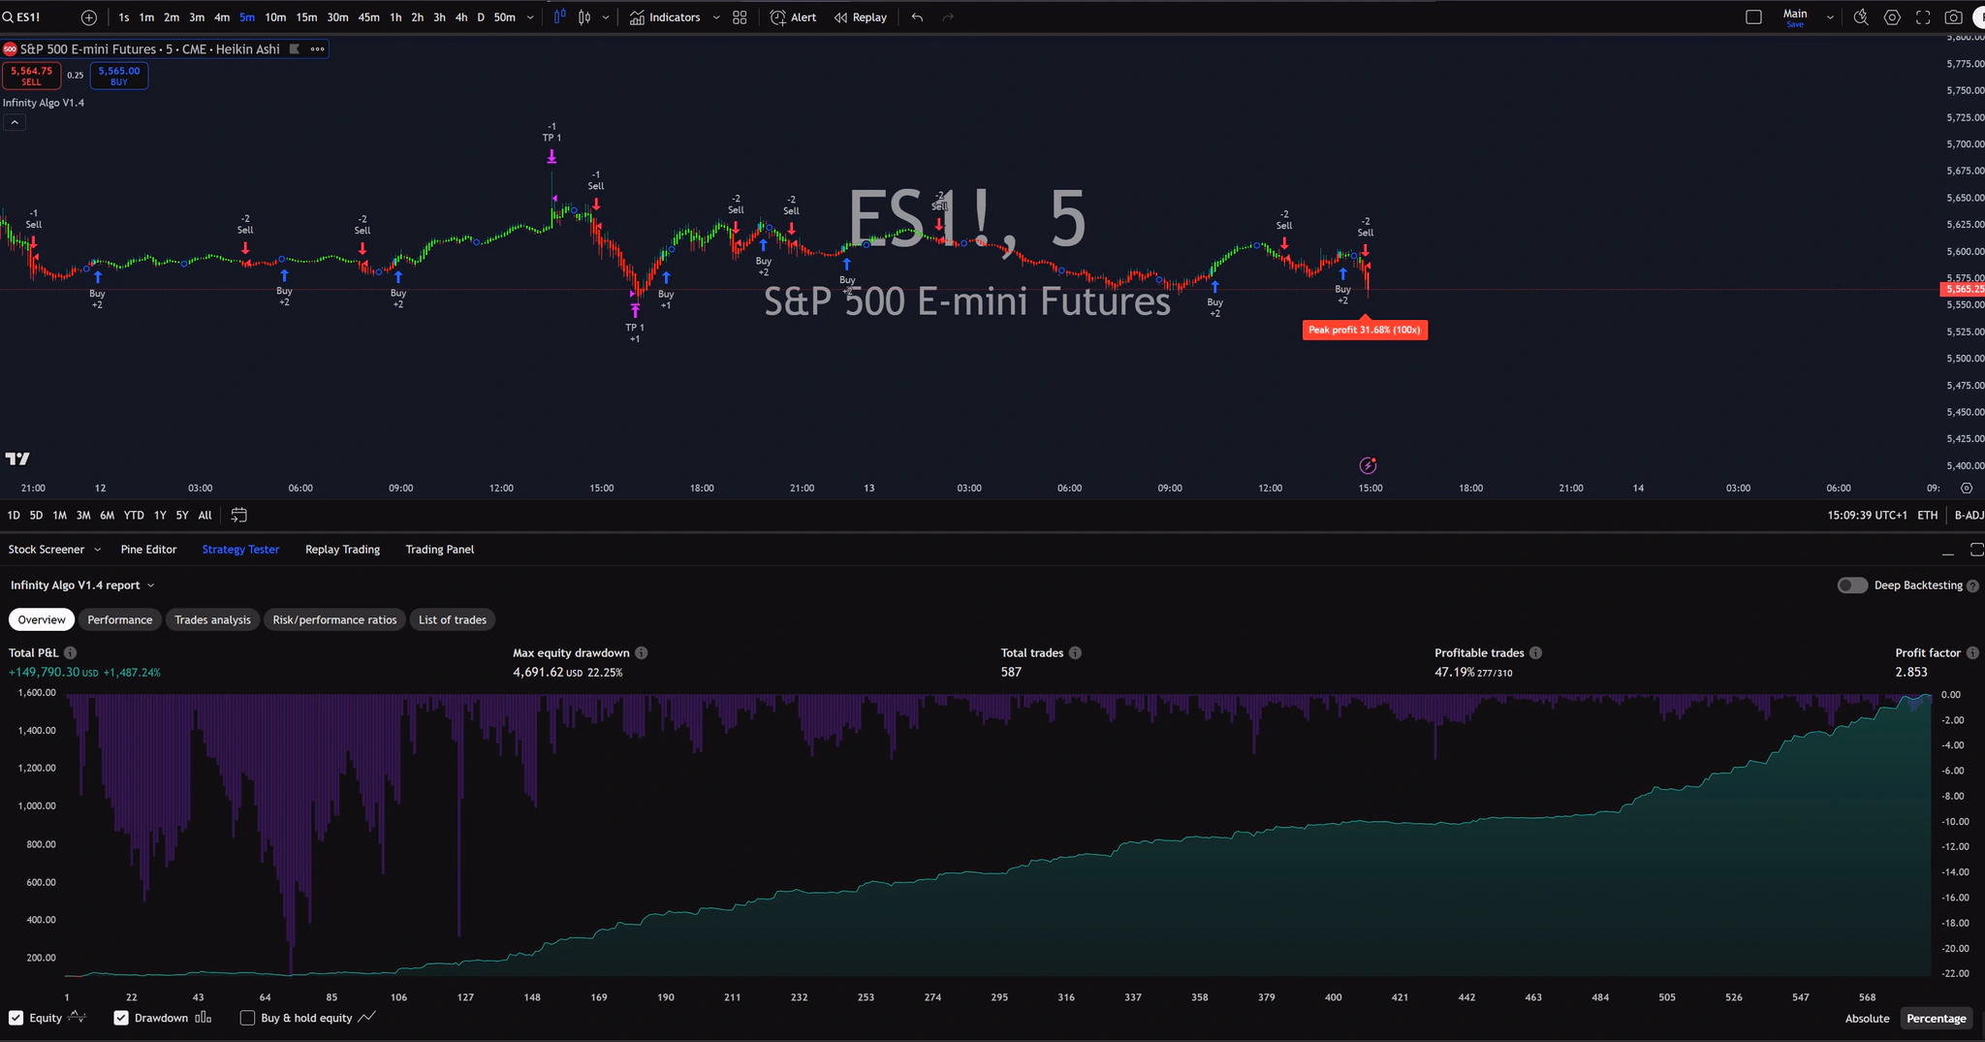Open quick search with the lightning-magnifier icon
This screenshot has height=1042, width=1985.
pos(1861,16)
